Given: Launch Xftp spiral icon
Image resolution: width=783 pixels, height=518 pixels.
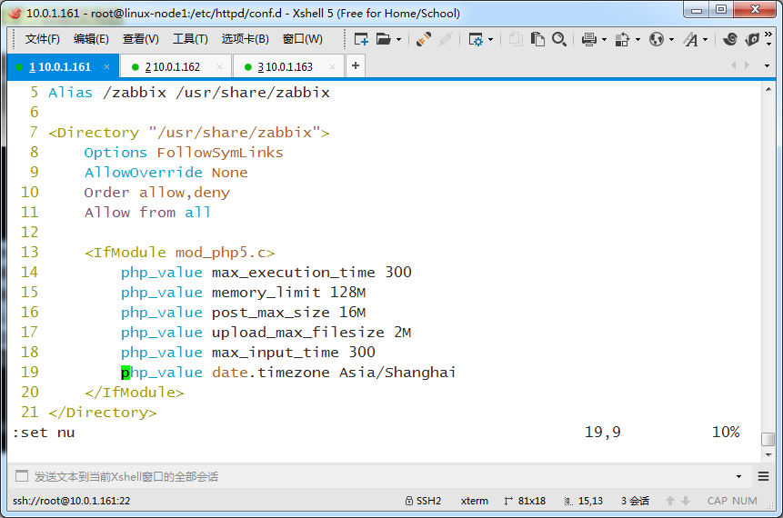Looking at the screenshot, I should coord(729,39).
